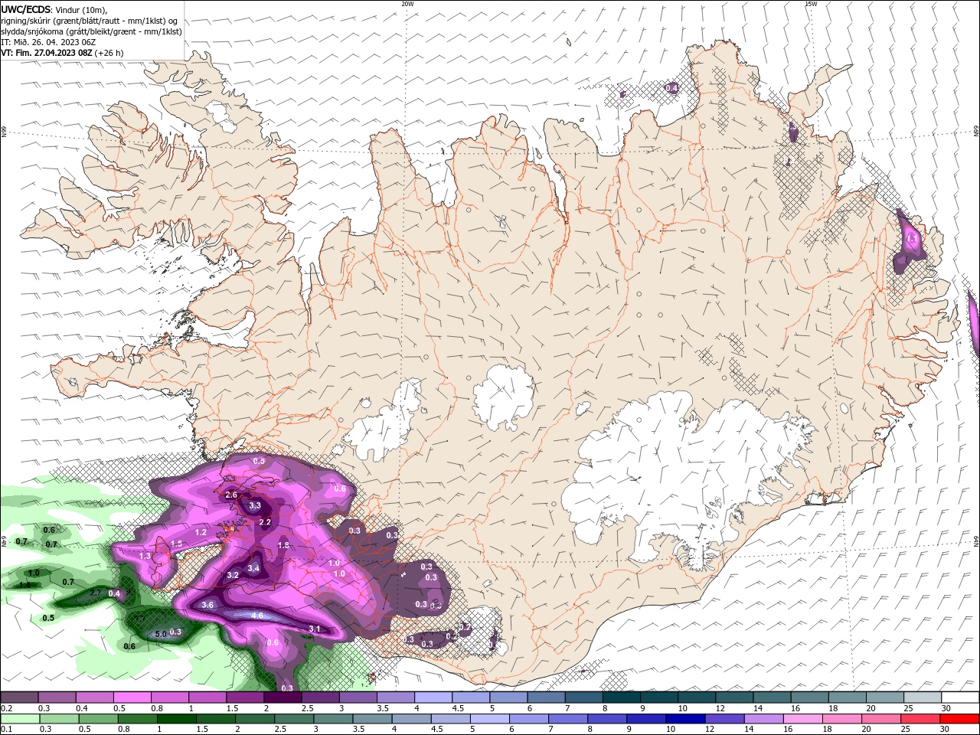980x735 pixels.
Task: Click the valid time 'VT: Fim. 27.04.2023 08Z'
Action: click(47, 53)
